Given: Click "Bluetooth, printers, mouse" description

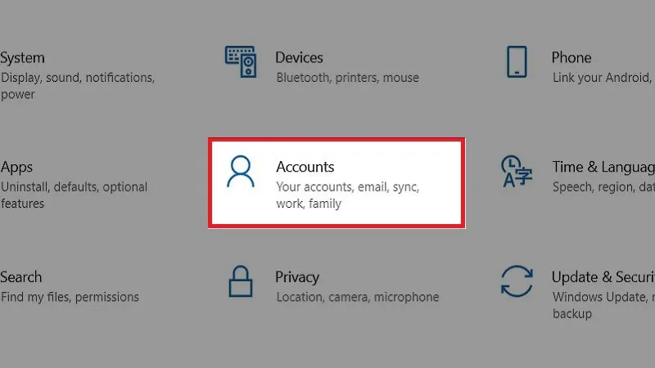Looking at the screenshot, I should coord(347,78).
